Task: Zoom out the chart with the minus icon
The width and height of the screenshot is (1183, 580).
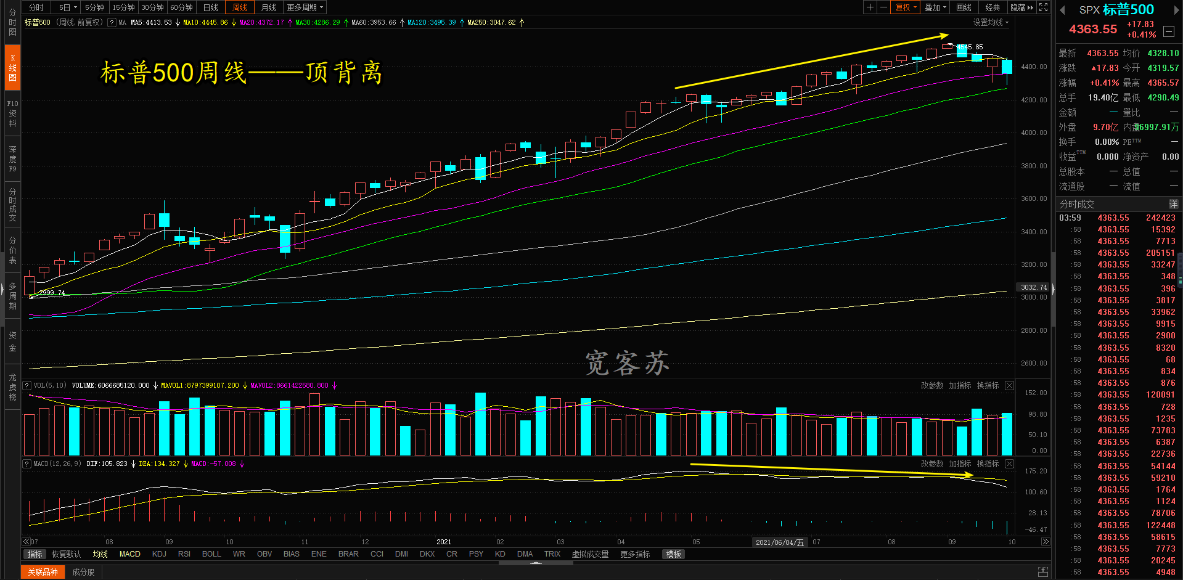Action: tap(883, 7)
